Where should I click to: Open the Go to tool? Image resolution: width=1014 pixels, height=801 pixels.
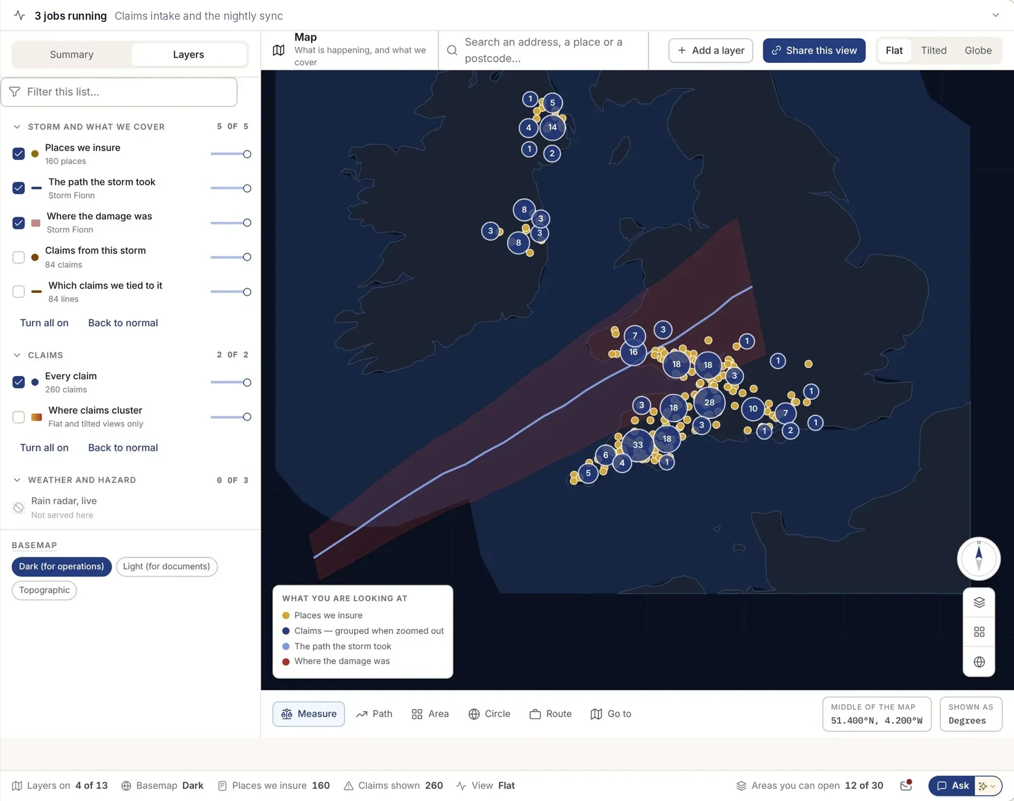[610, 713]
